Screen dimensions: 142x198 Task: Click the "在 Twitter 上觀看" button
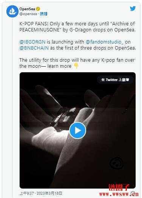click(x=115, y=80)
